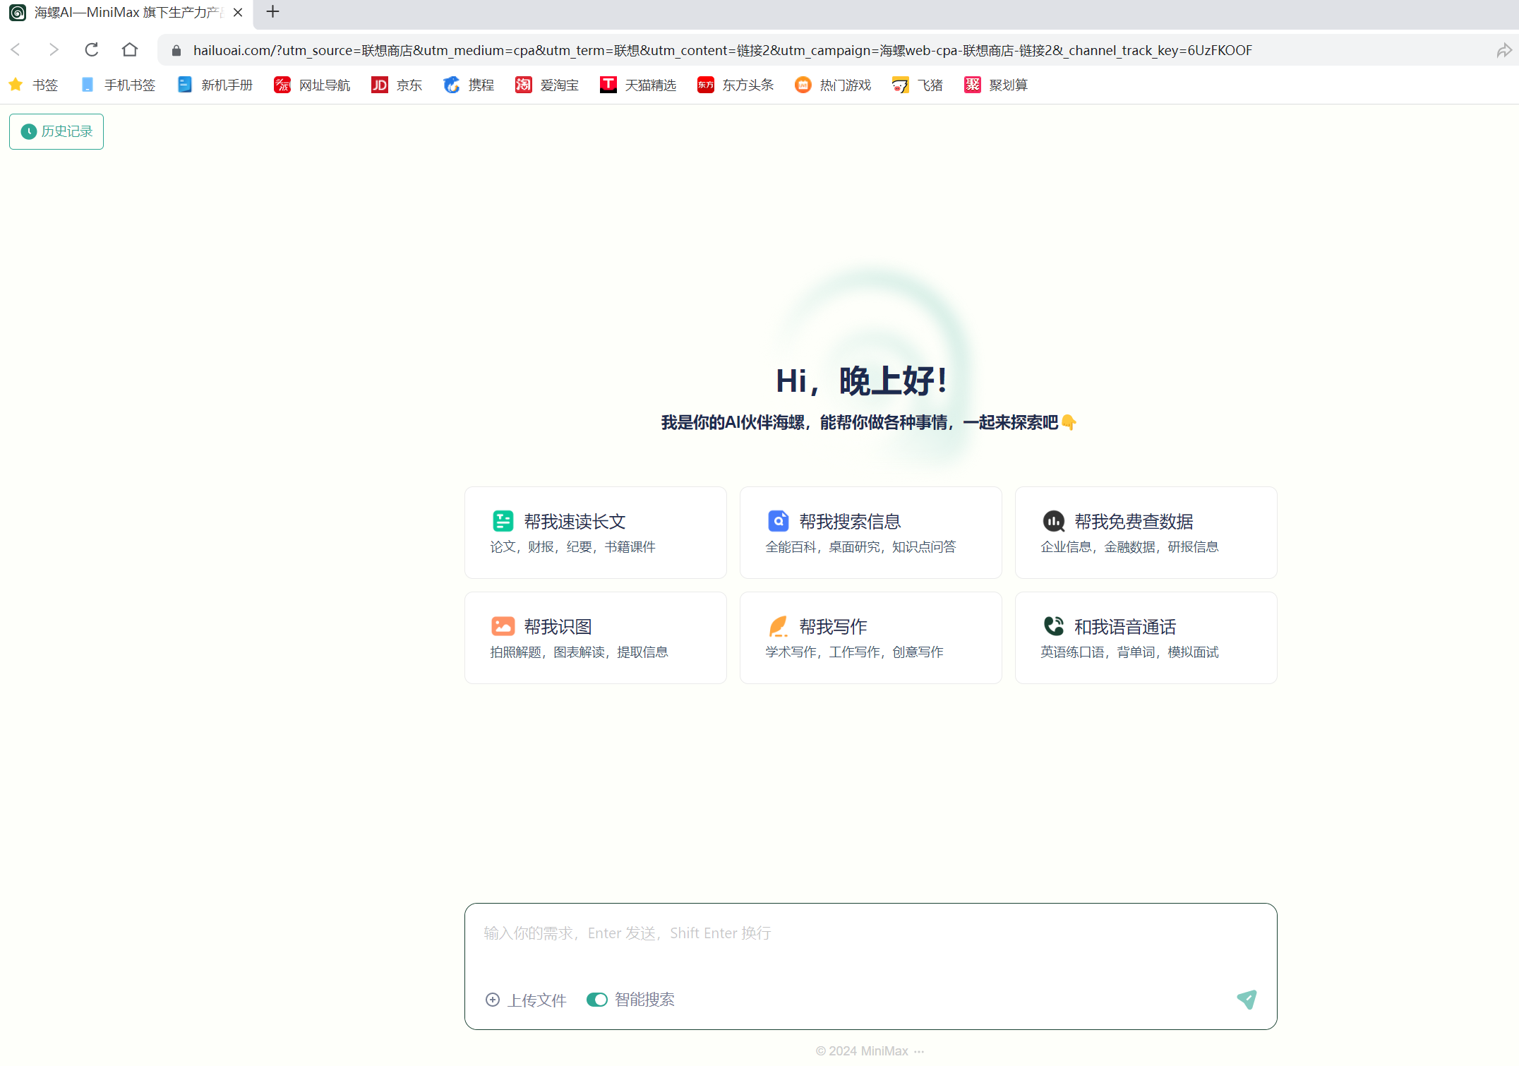The width and height of the screenshot is (1519, 1066).
Task: Open 网址导航 bookmark
Action: 313,85
